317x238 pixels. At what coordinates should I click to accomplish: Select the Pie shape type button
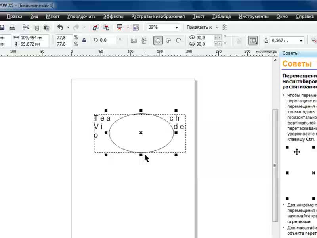(168, 41)
